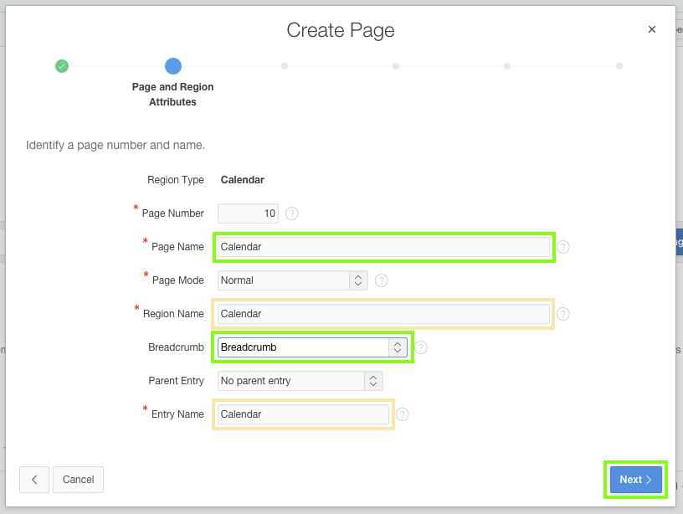Click the completed first wizard step
The height and width of the screenshot is (514, 683).
click(x=62, y=66)
